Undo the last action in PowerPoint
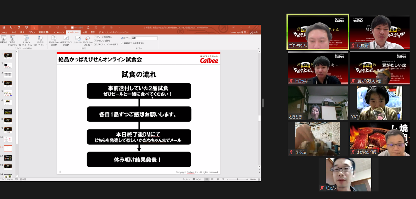The image size is (416, 199). tap(11, 27)
